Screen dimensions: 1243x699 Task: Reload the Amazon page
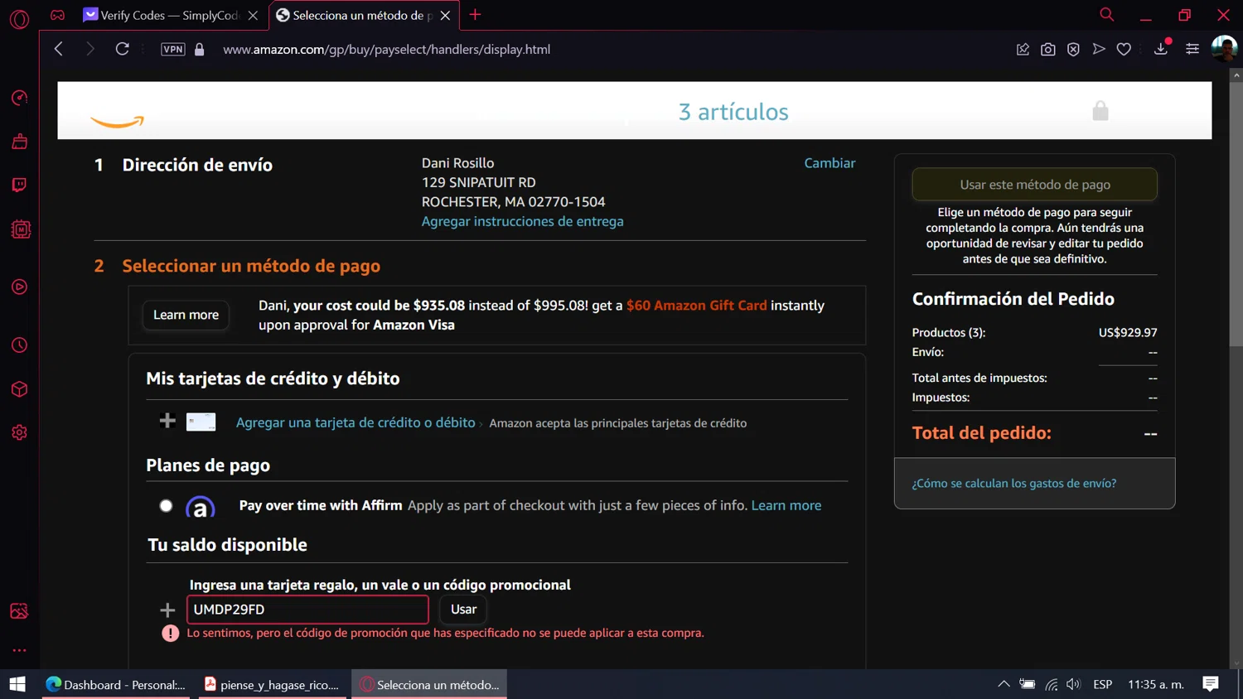tap(122, 49)
